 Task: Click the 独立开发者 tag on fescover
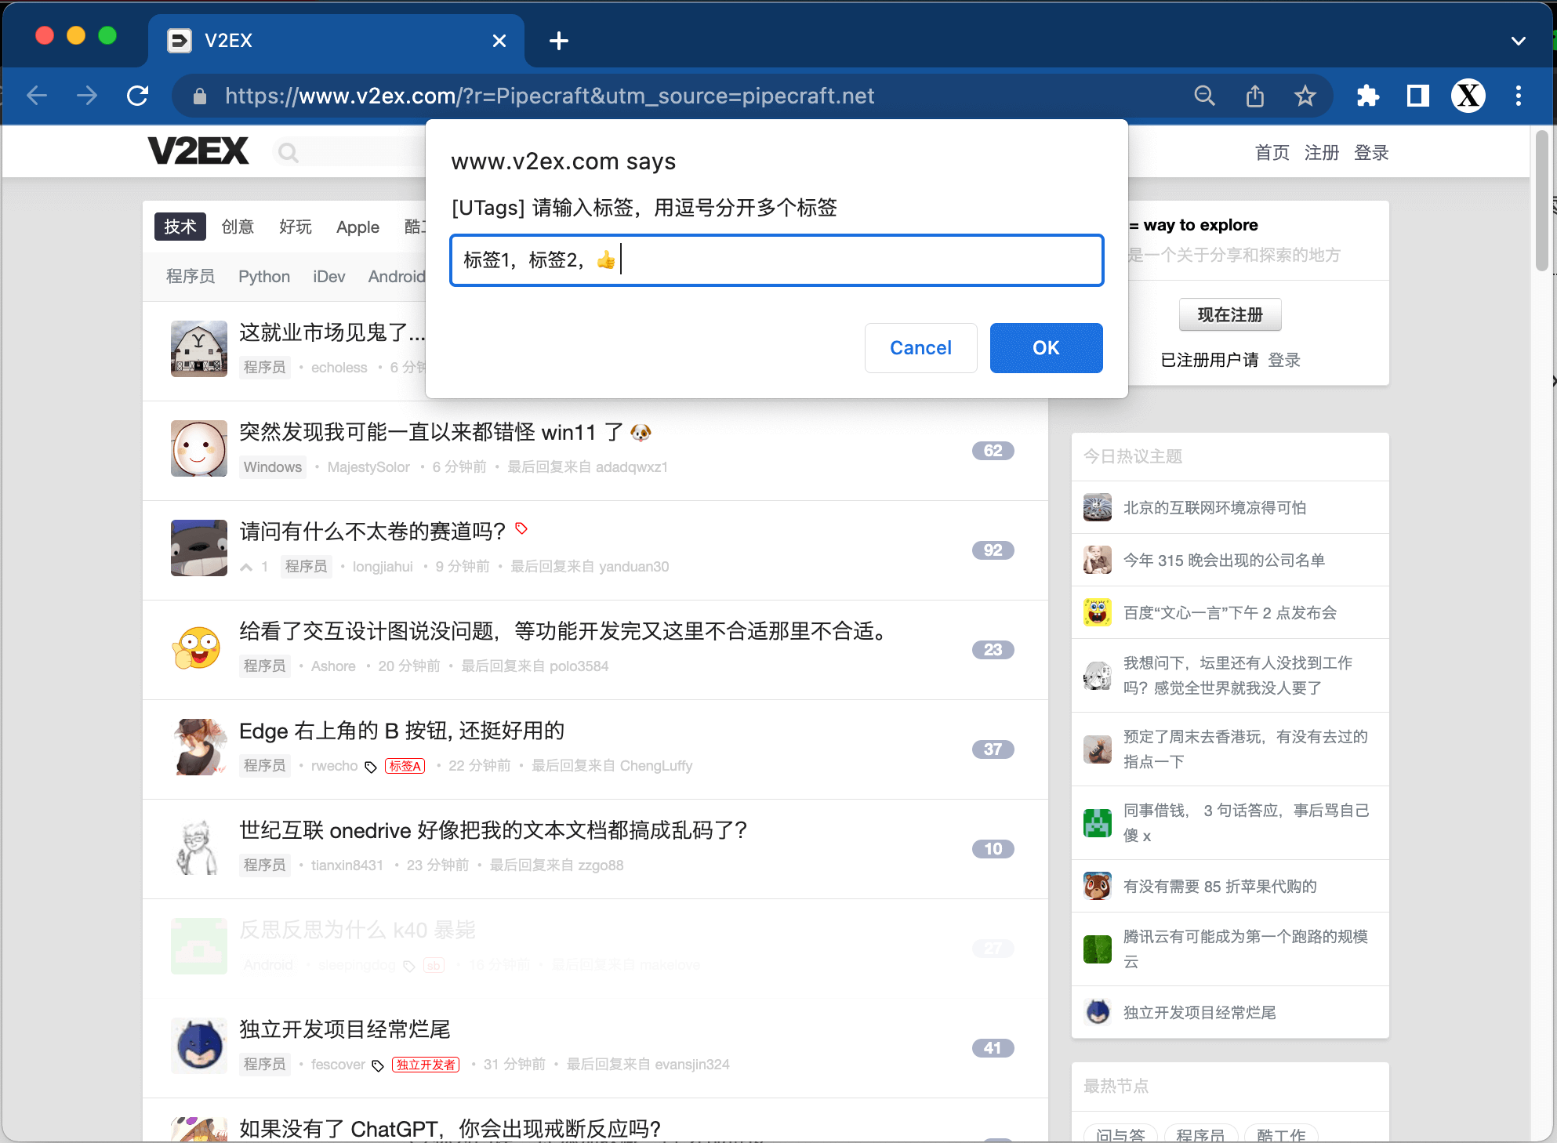click(x=426, y=1065)
